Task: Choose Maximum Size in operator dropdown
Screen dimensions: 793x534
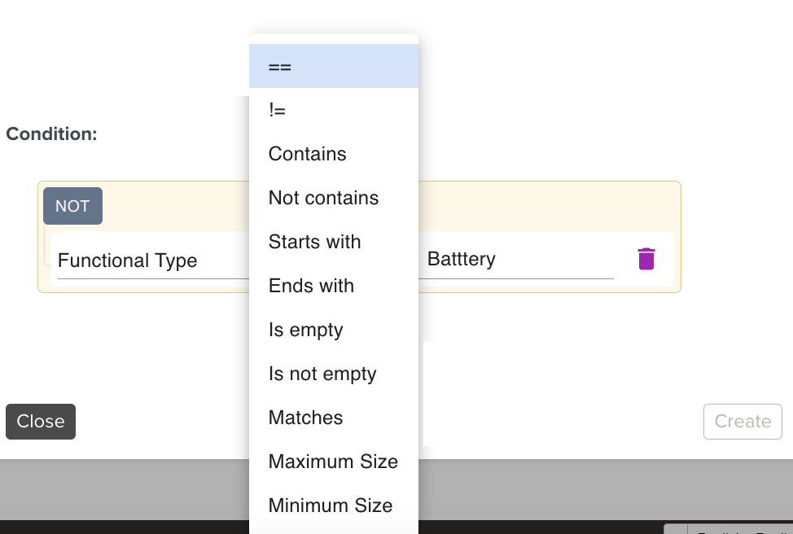Action: point(333,462)
